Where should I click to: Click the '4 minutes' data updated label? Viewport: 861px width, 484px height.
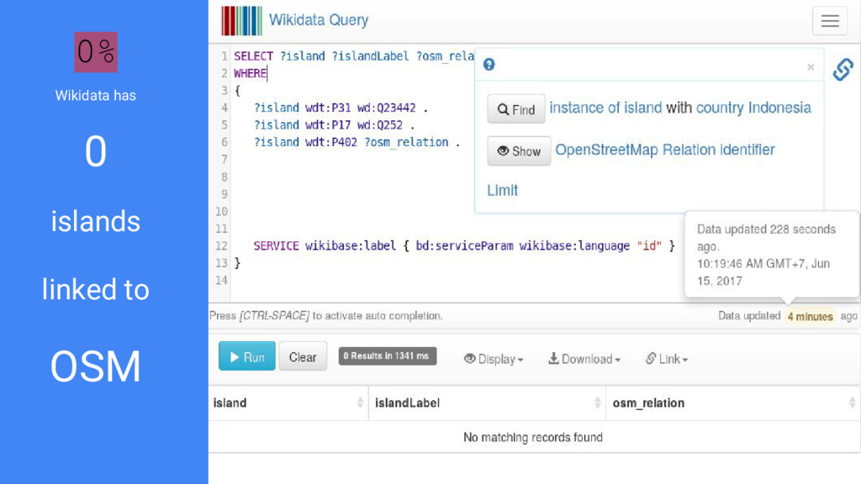tap(811, 317)
